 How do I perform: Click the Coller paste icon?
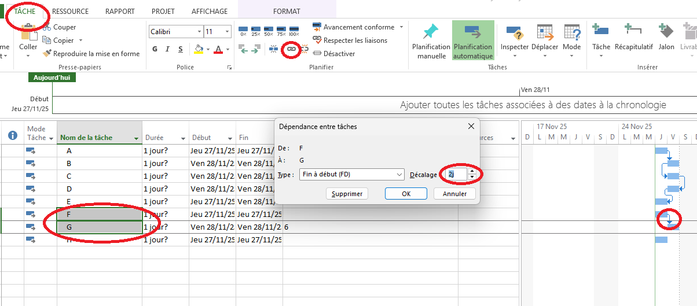coord(28,33)
